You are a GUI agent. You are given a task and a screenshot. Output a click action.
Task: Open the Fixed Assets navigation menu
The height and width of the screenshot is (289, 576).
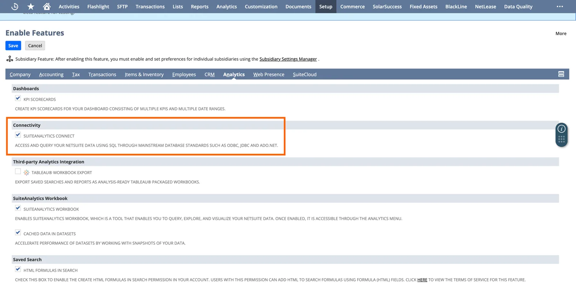coord(423,6)
